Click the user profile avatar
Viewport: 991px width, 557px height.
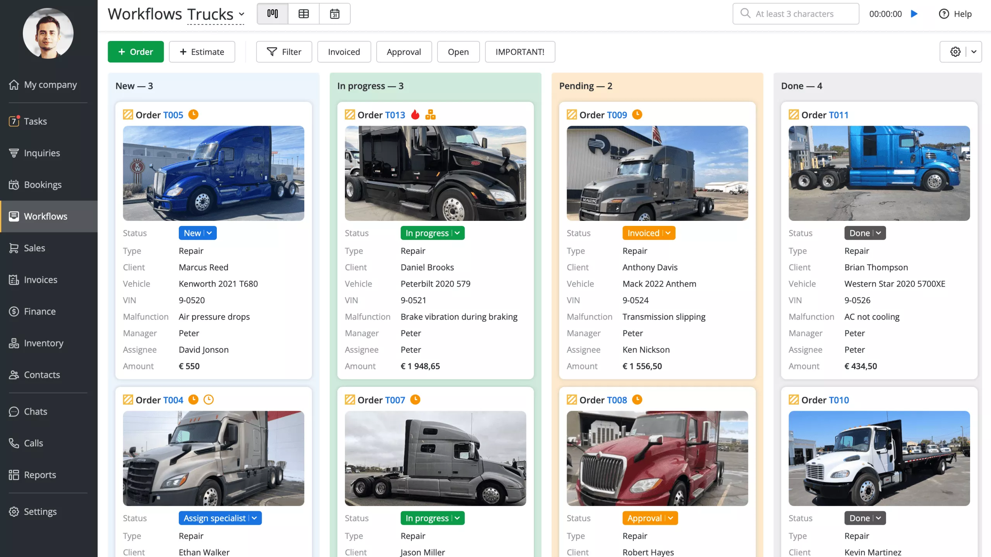coord(48,33)
